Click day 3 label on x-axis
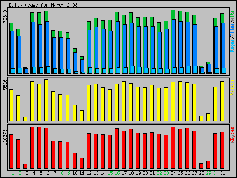Viewport: 237px width, 178px height. tap(27, 173)
